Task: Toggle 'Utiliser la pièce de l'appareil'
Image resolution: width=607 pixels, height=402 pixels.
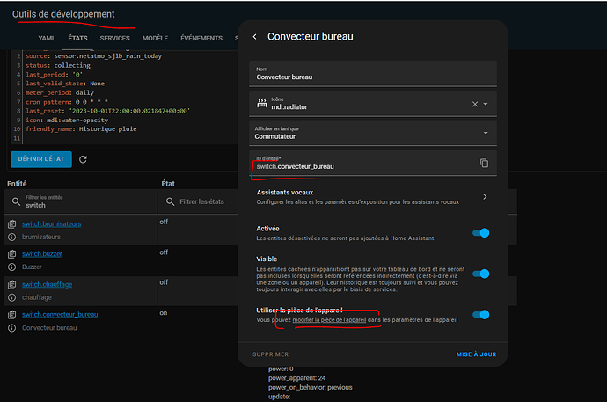Action: (x=481, y=315)
